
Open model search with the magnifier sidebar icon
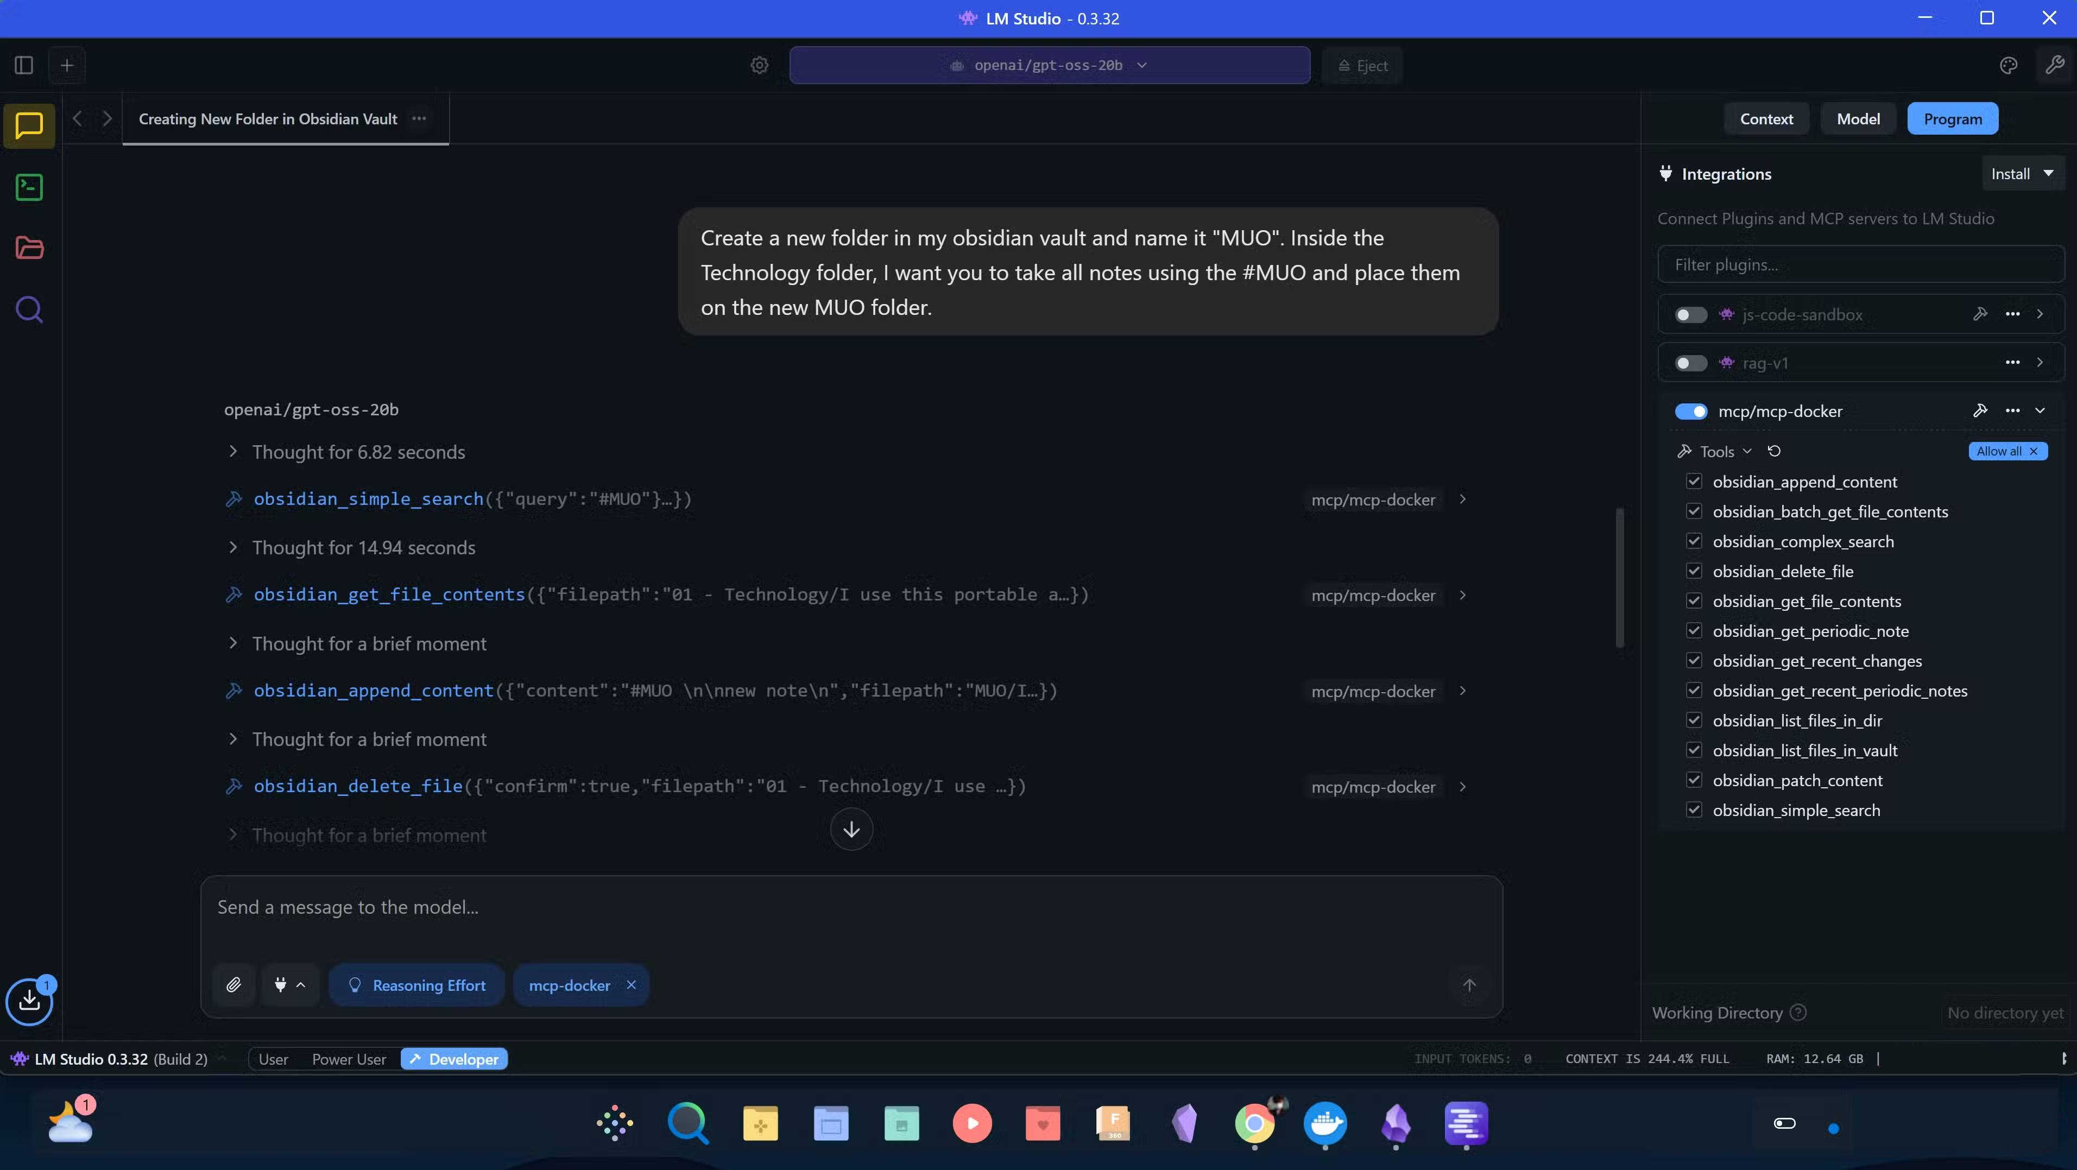pyautogui.click(x=29, y=309)
